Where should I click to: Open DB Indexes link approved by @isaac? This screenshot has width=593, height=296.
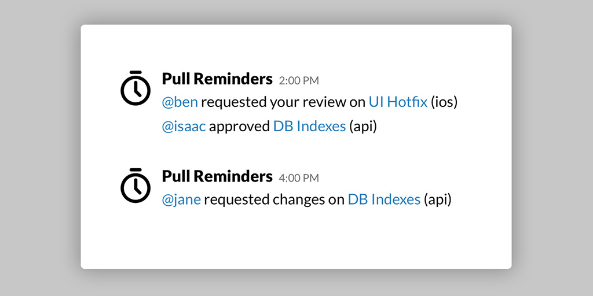click(x=309, y=126)
